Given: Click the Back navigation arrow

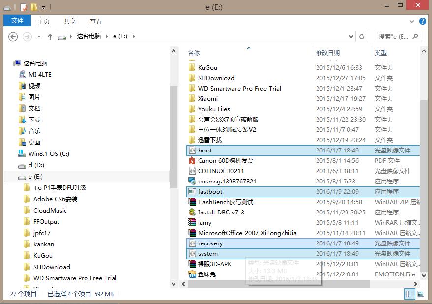Looking at the screenshot, I should pos(13,37).
